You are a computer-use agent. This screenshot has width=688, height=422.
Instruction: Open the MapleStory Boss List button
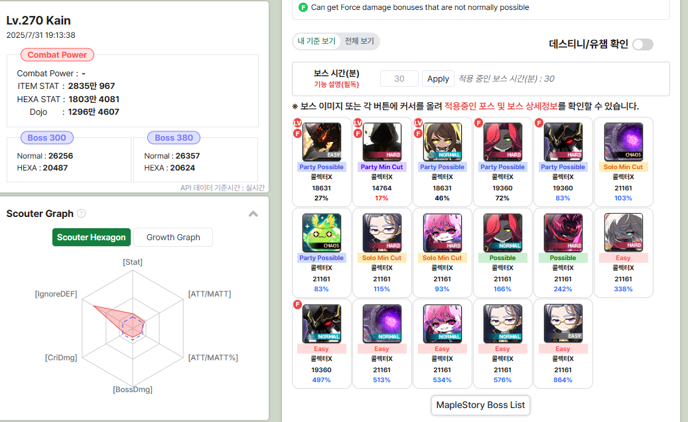(480, 405)
